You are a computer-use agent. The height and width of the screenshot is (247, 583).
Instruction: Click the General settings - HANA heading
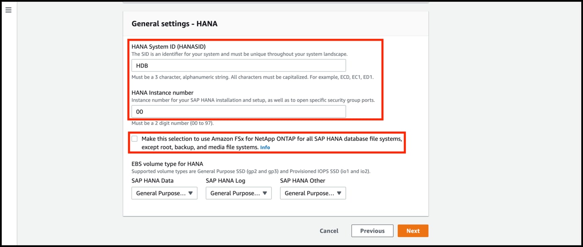click(x=174, y=24)
